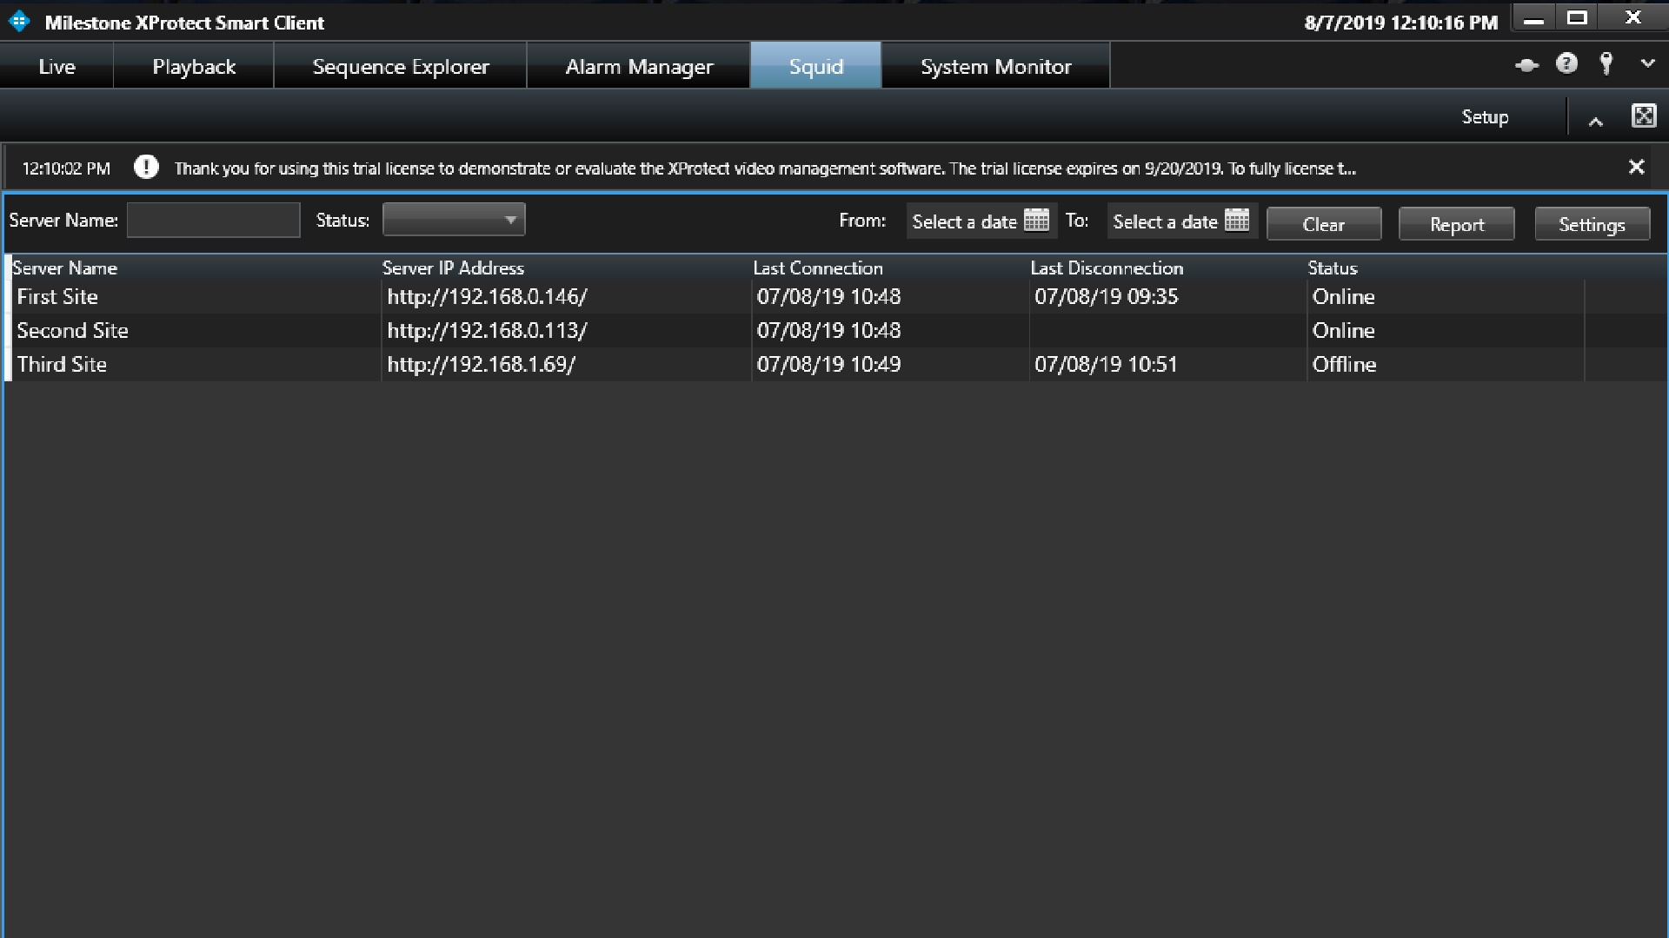
Task: Click First Site 'Online' status
Action: (1343, 296)
